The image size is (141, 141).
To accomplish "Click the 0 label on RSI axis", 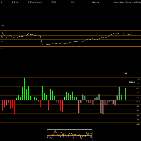I will (x=1, y=48).
